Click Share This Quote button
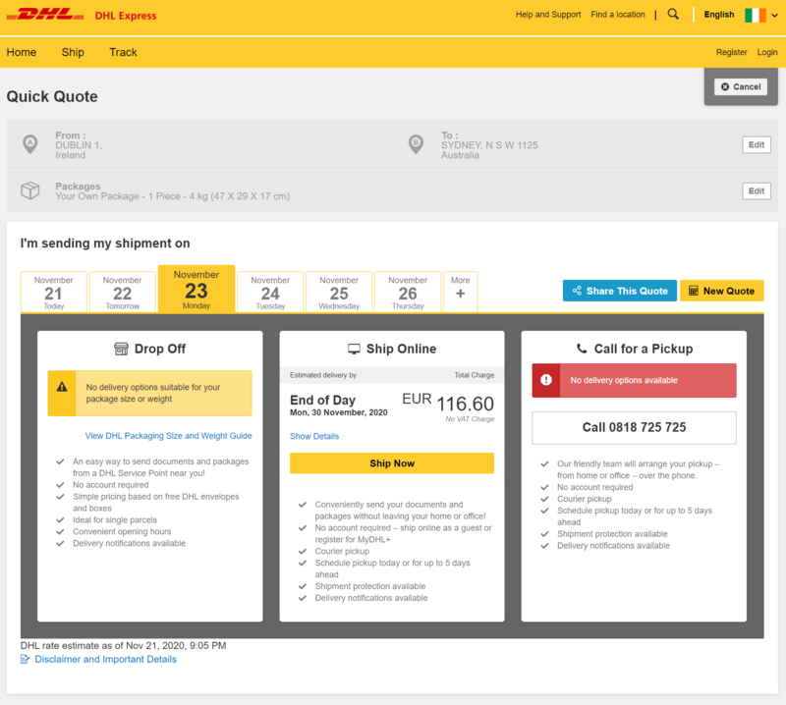The image size is (786, 705). [x=620, y=291]
